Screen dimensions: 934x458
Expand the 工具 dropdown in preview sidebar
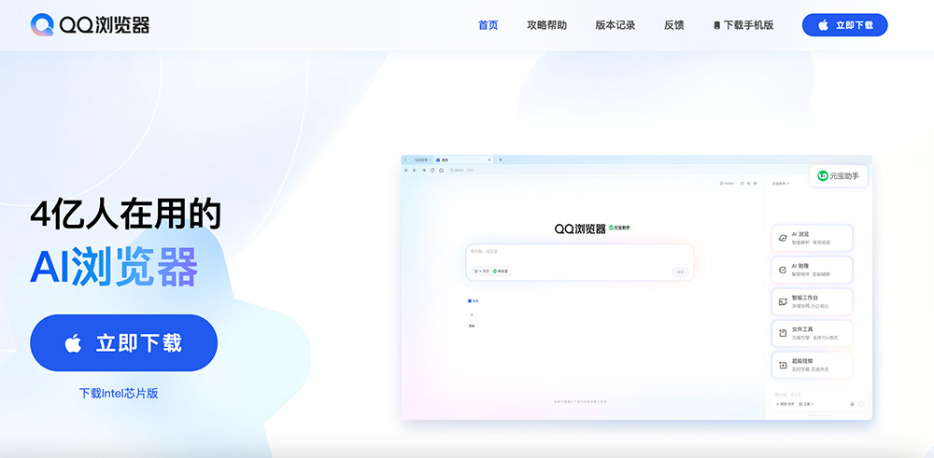(806, 404)
